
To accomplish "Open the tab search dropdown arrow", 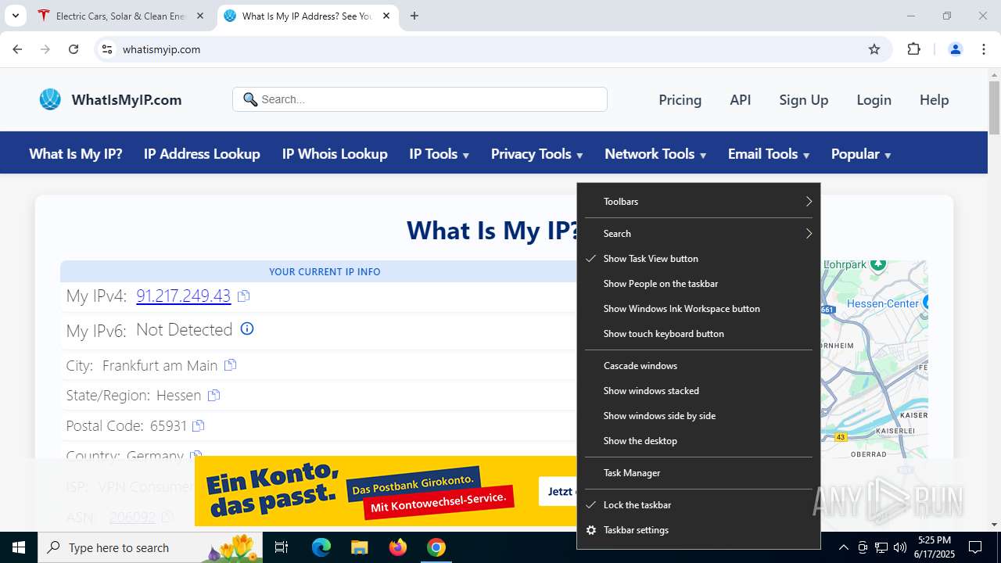I will [x=15, y=16].
